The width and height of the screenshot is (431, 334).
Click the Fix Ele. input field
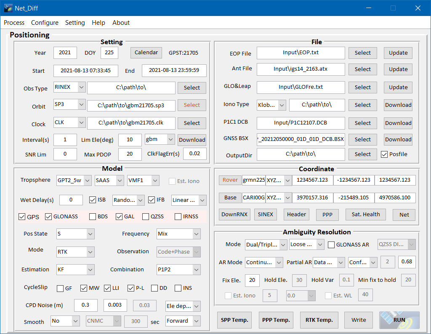[x=252, y=280]
